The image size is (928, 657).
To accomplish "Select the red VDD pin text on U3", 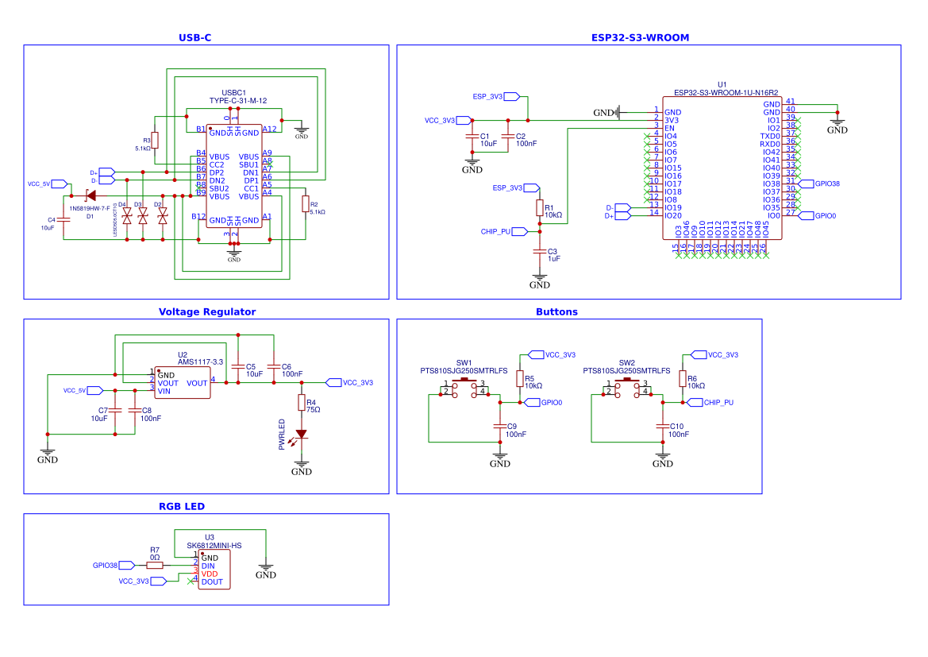I will pos(210,574).
